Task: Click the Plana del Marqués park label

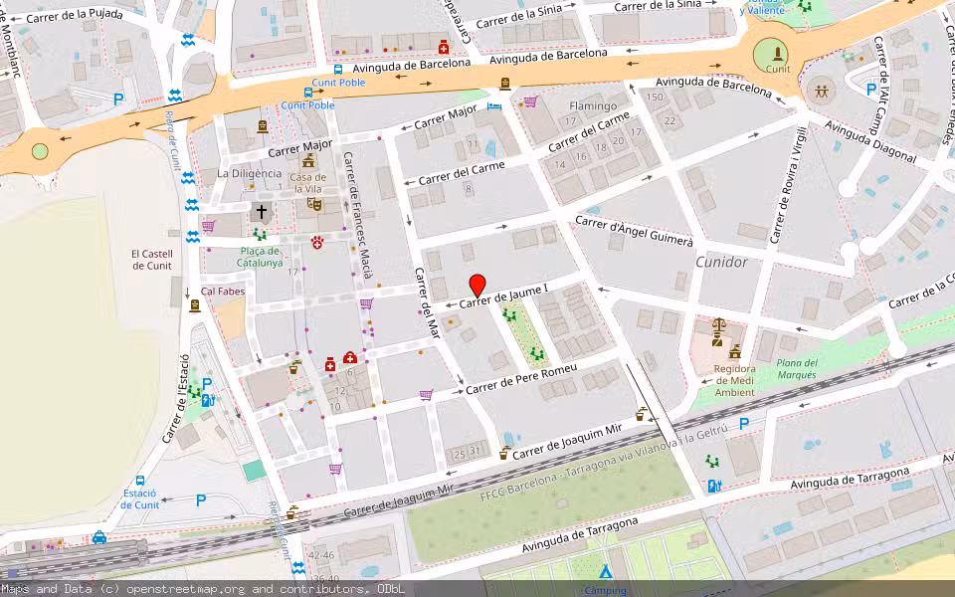Action: [797, 369]
